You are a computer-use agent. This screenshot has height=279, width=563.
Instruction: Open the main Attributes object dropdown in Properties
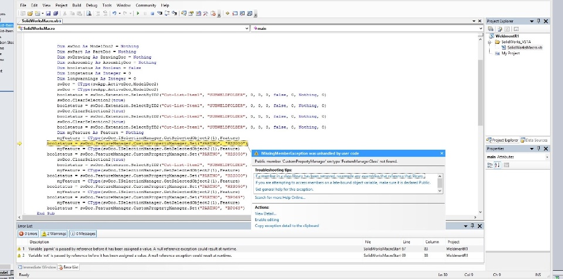(x=547, y=157)
